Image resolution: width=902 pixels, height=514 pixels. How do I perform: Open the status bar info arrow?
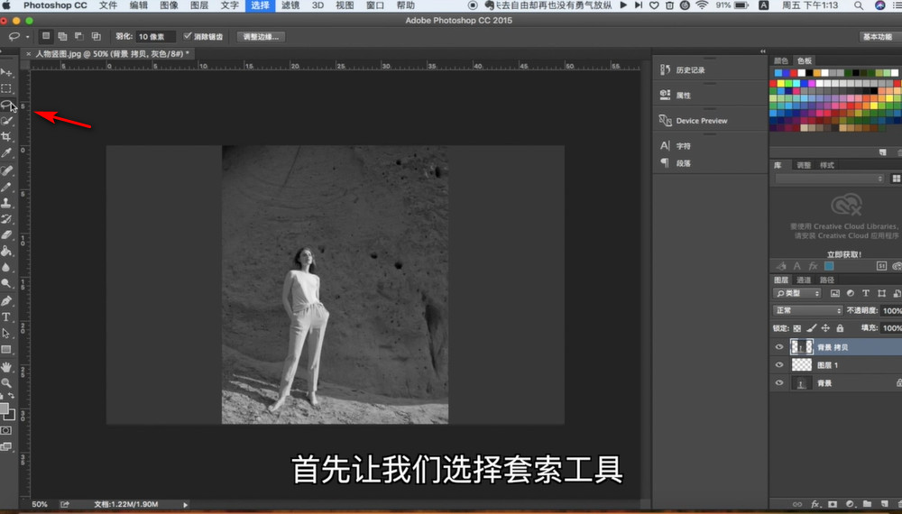click(x=185, y=505)
